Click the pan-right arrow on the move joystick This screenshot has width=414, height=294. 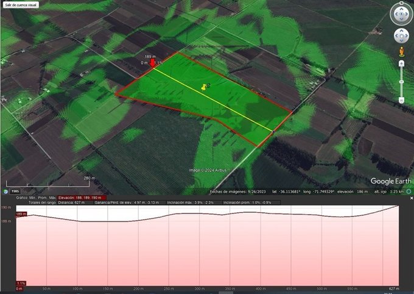pyautogui.click(x=407, y=35)
